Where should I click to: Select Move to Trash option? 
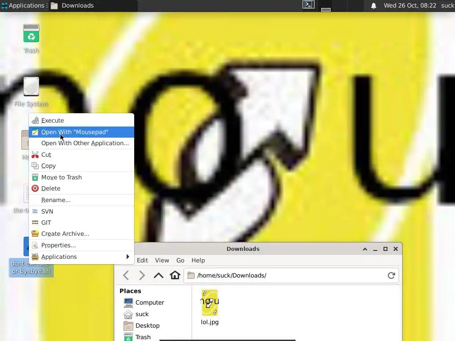click(x=81, y=177)
